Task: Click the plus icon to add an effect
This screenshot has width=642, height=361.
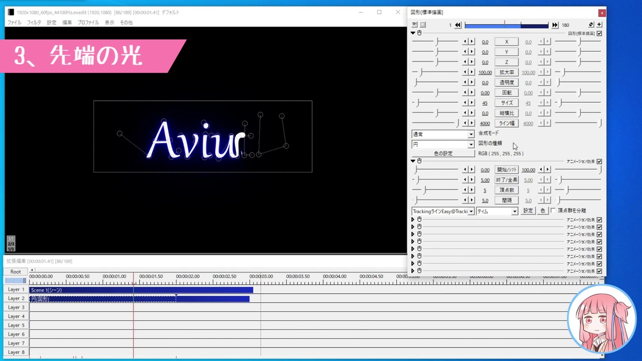Action: (x=599, y=25)
